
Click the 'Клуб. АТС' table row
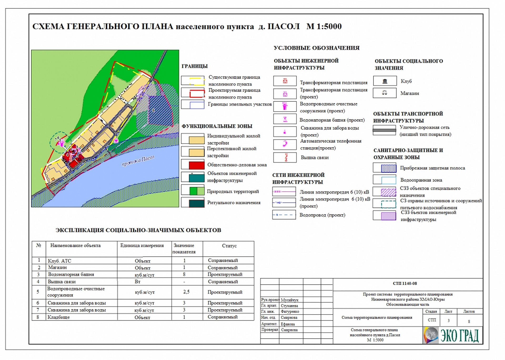(x=143, y=260)
